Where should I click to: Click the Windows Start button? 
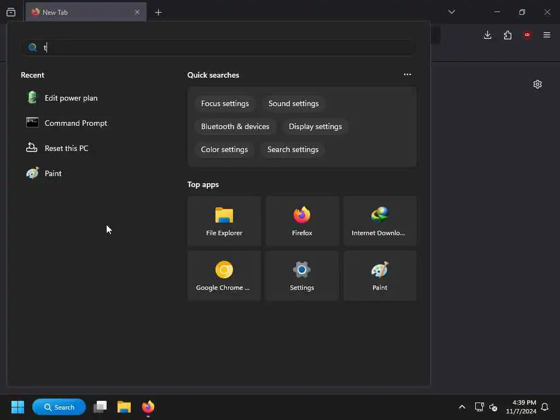(x=17, y=407)
